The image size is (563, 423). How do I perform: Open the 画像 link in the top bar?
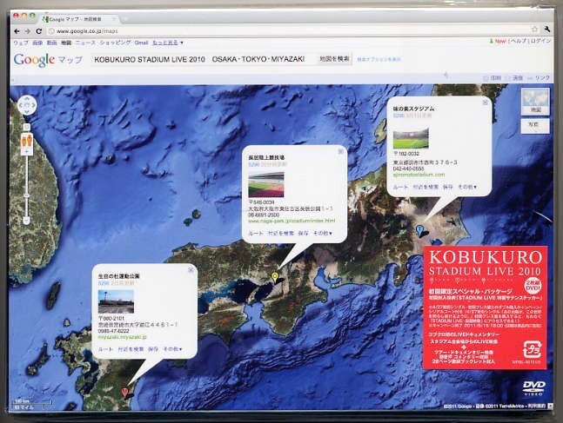[x=37, y=43]
